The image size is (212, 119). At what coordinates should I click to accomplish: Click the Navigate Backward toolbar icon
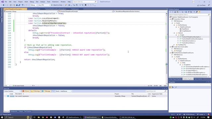point(3,5)
